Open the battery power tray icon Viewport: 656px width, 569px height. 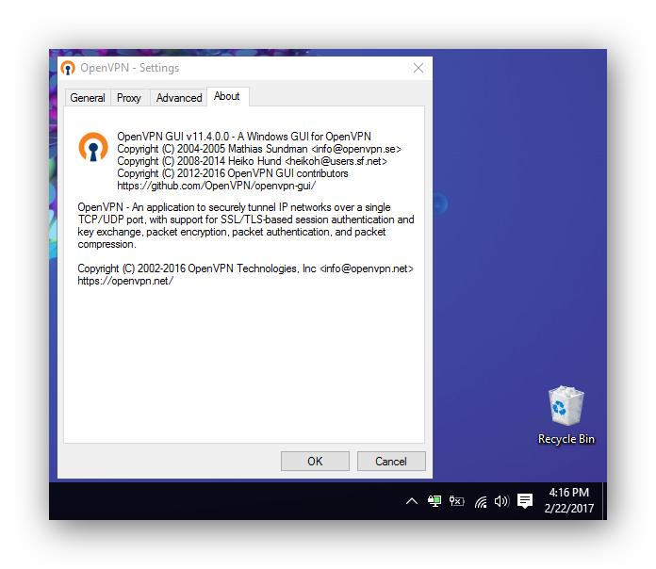[x=456, y=501]
